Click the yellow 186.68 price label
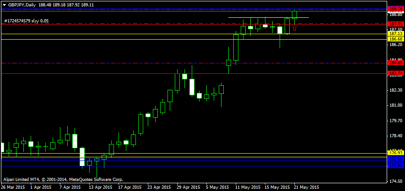The width and height of the screenshot is (405, 191). (396, 39)
